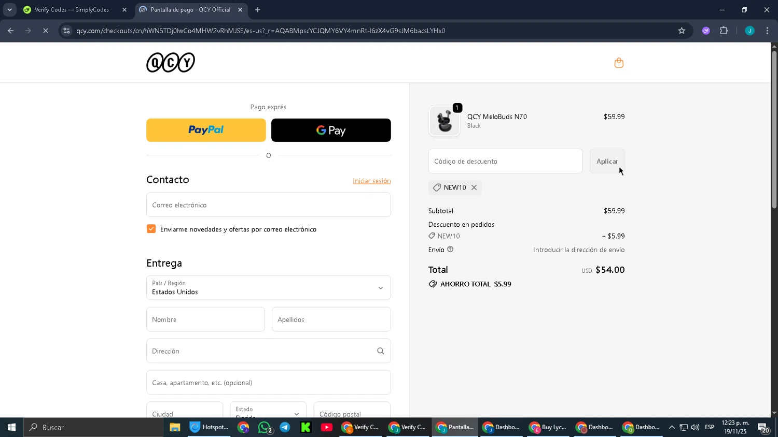Click the Iniciar sesión link
This screenshot has width=778, height=437.
click(x=372, y=181)
